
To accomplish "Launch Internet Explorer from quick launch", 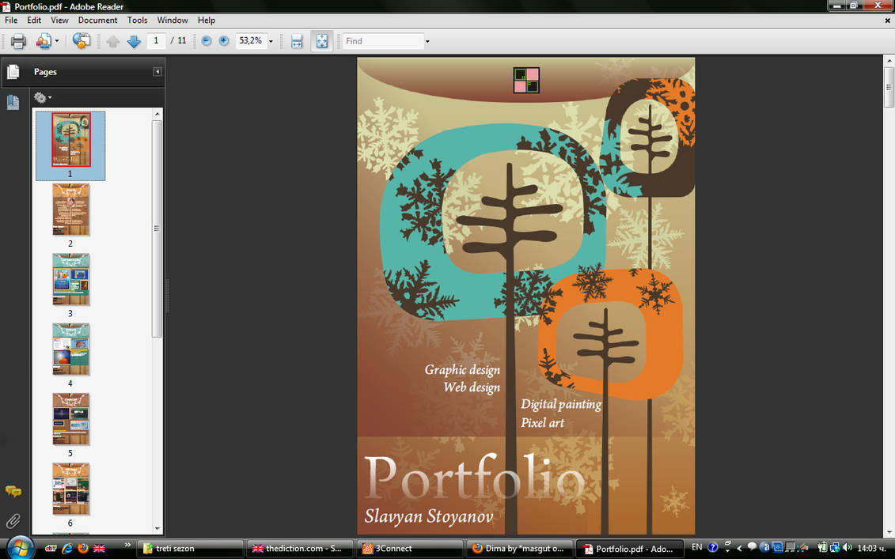I will tap(67, 548).
